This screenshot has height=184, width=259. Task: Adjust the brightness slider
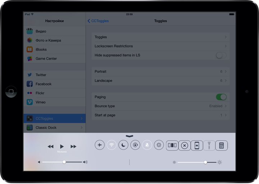(x=205, y=162)
